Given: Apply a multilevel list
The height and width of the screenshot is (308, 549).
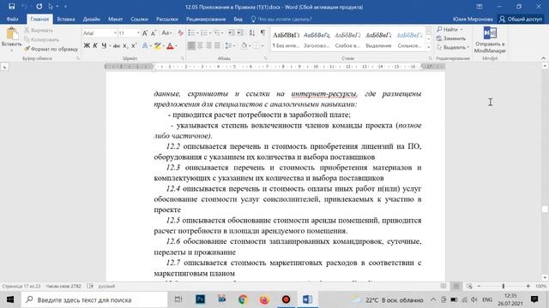Looking at the screenshot, I should point(217,33).
